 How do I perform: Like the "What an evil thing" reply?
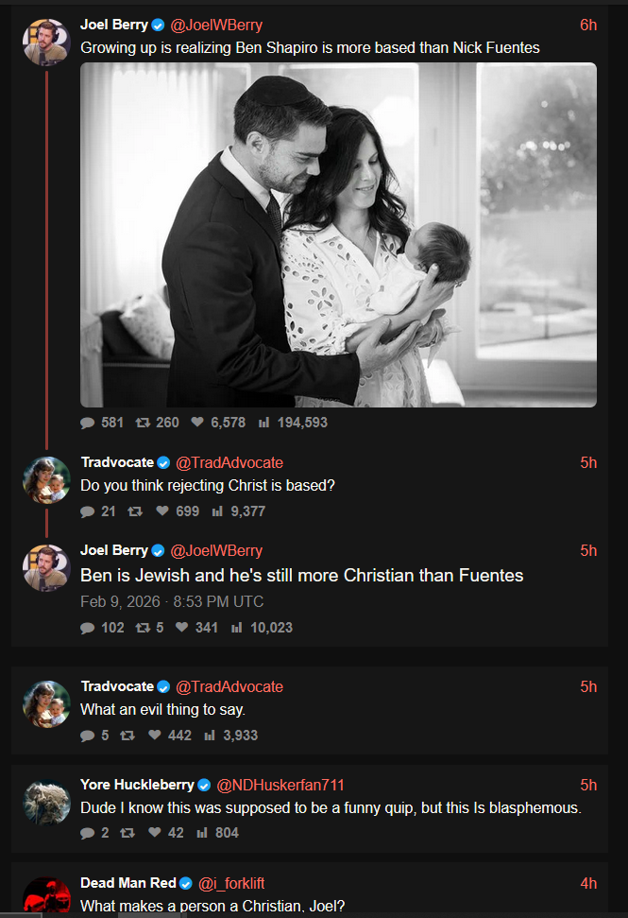[x=156, y=736]
